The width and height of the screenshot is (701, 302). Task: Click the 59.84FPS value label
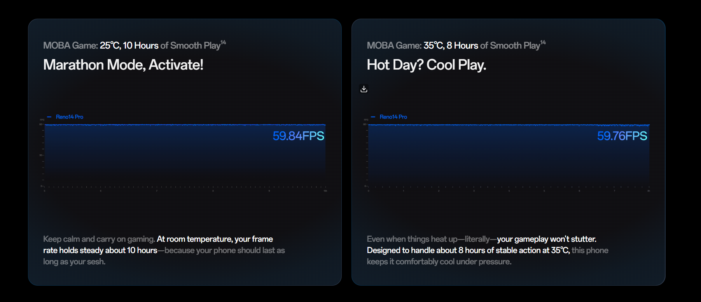[x=298, y=136]
